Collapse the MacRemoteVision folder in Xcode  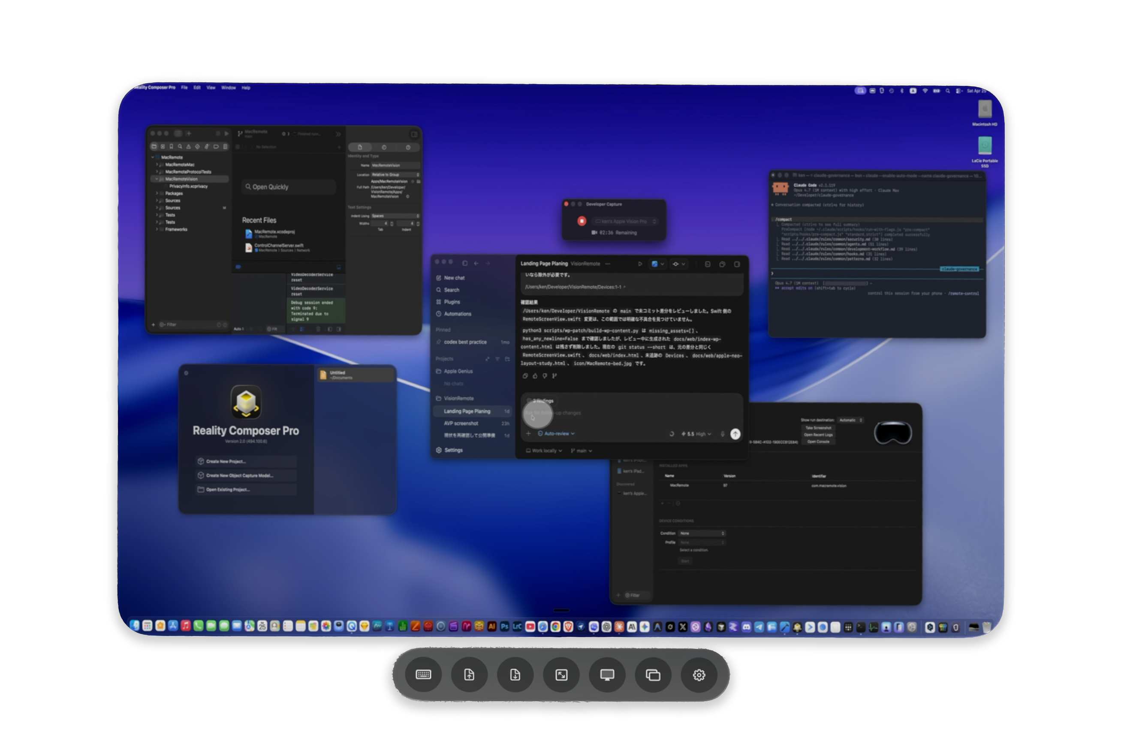pyautogui.click(x=157, y=179)
